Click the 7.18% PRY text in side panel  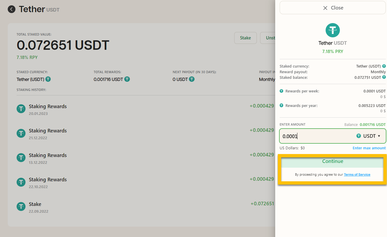pos(333,51)
